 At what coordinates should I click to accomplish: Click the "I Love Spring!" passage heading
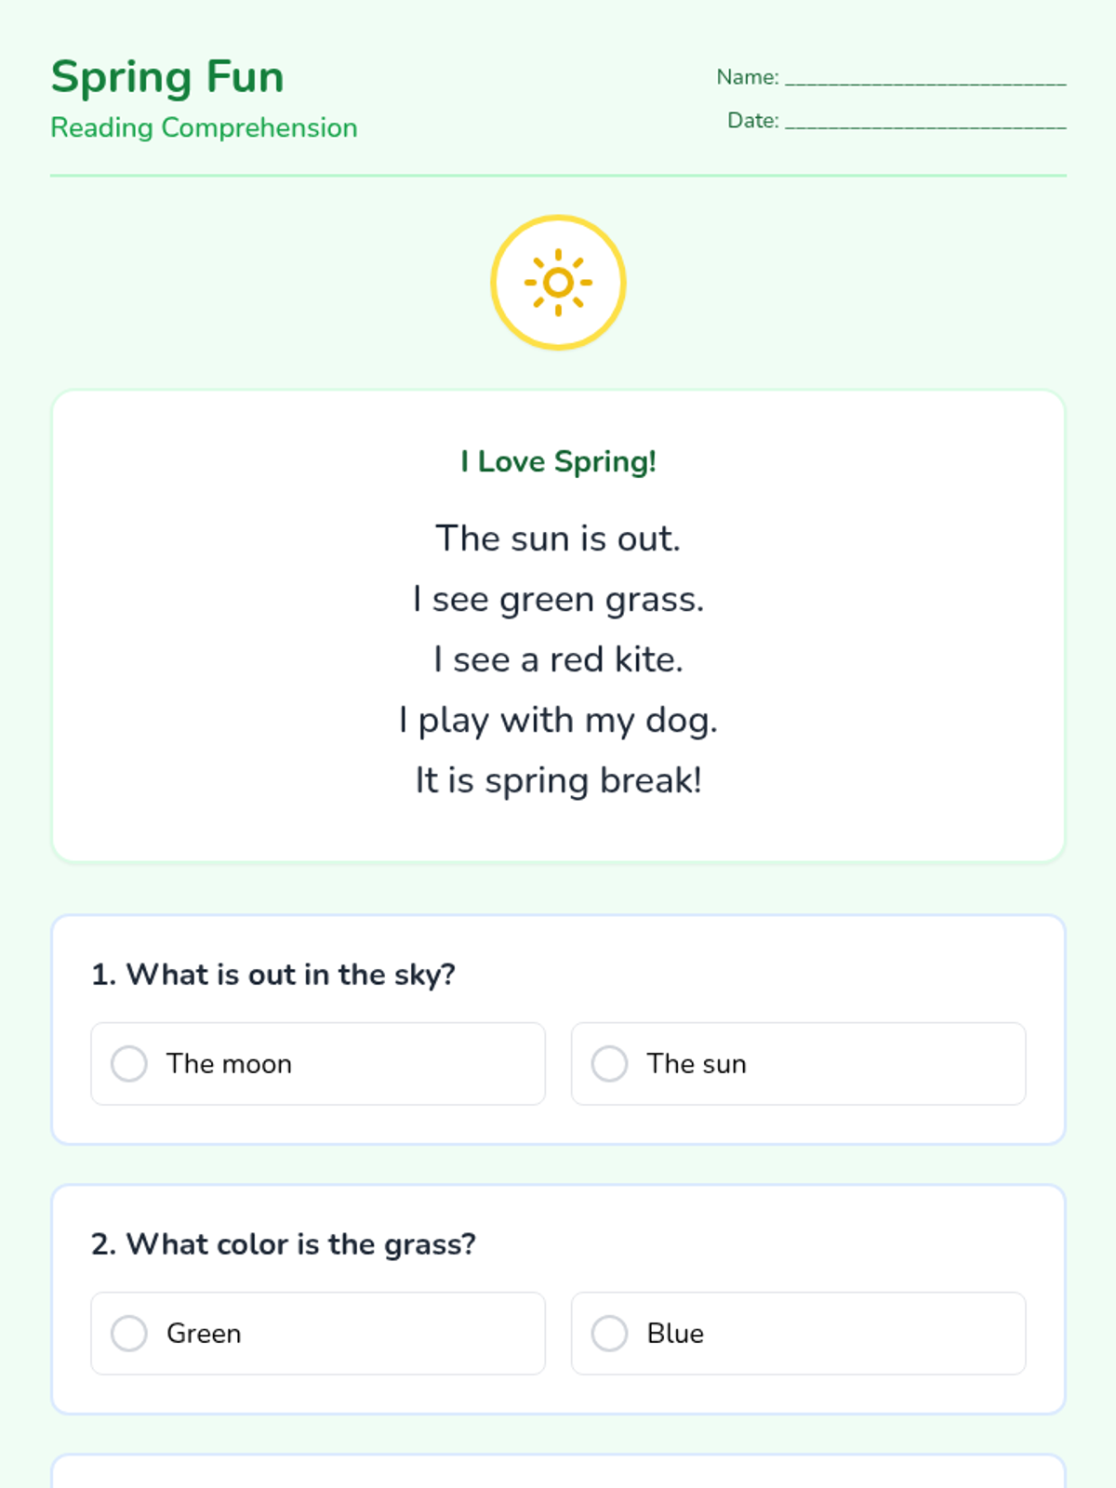tap(558, 461)
